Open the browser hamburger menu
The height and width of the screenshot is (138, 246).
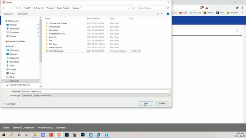tap(243, 8)
